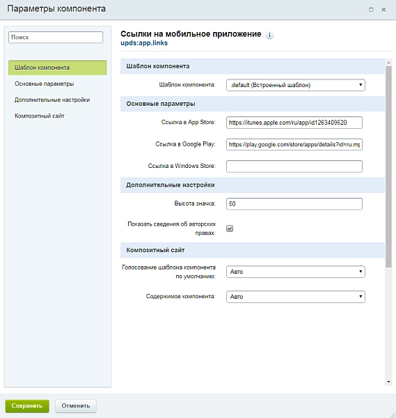This screenshot has width=396, height=418.
Task: Select Шаблон компонента in the left sidebar
Action: [58, 68]
